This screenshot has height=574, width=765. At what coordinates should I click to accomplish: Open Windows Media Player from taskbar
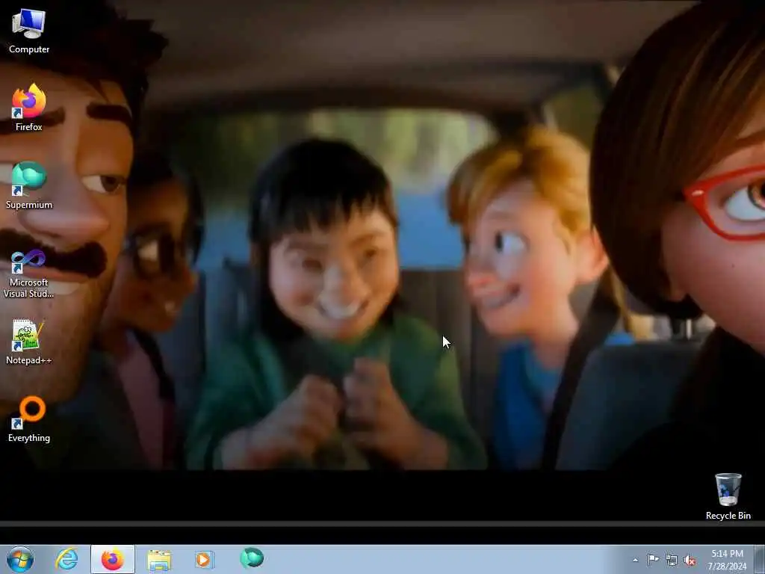(x=204, y=559)
